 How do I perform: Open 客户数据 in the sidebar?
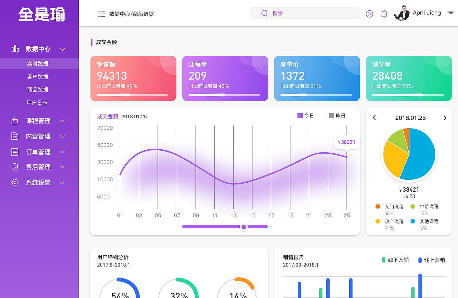pos(38,77)
